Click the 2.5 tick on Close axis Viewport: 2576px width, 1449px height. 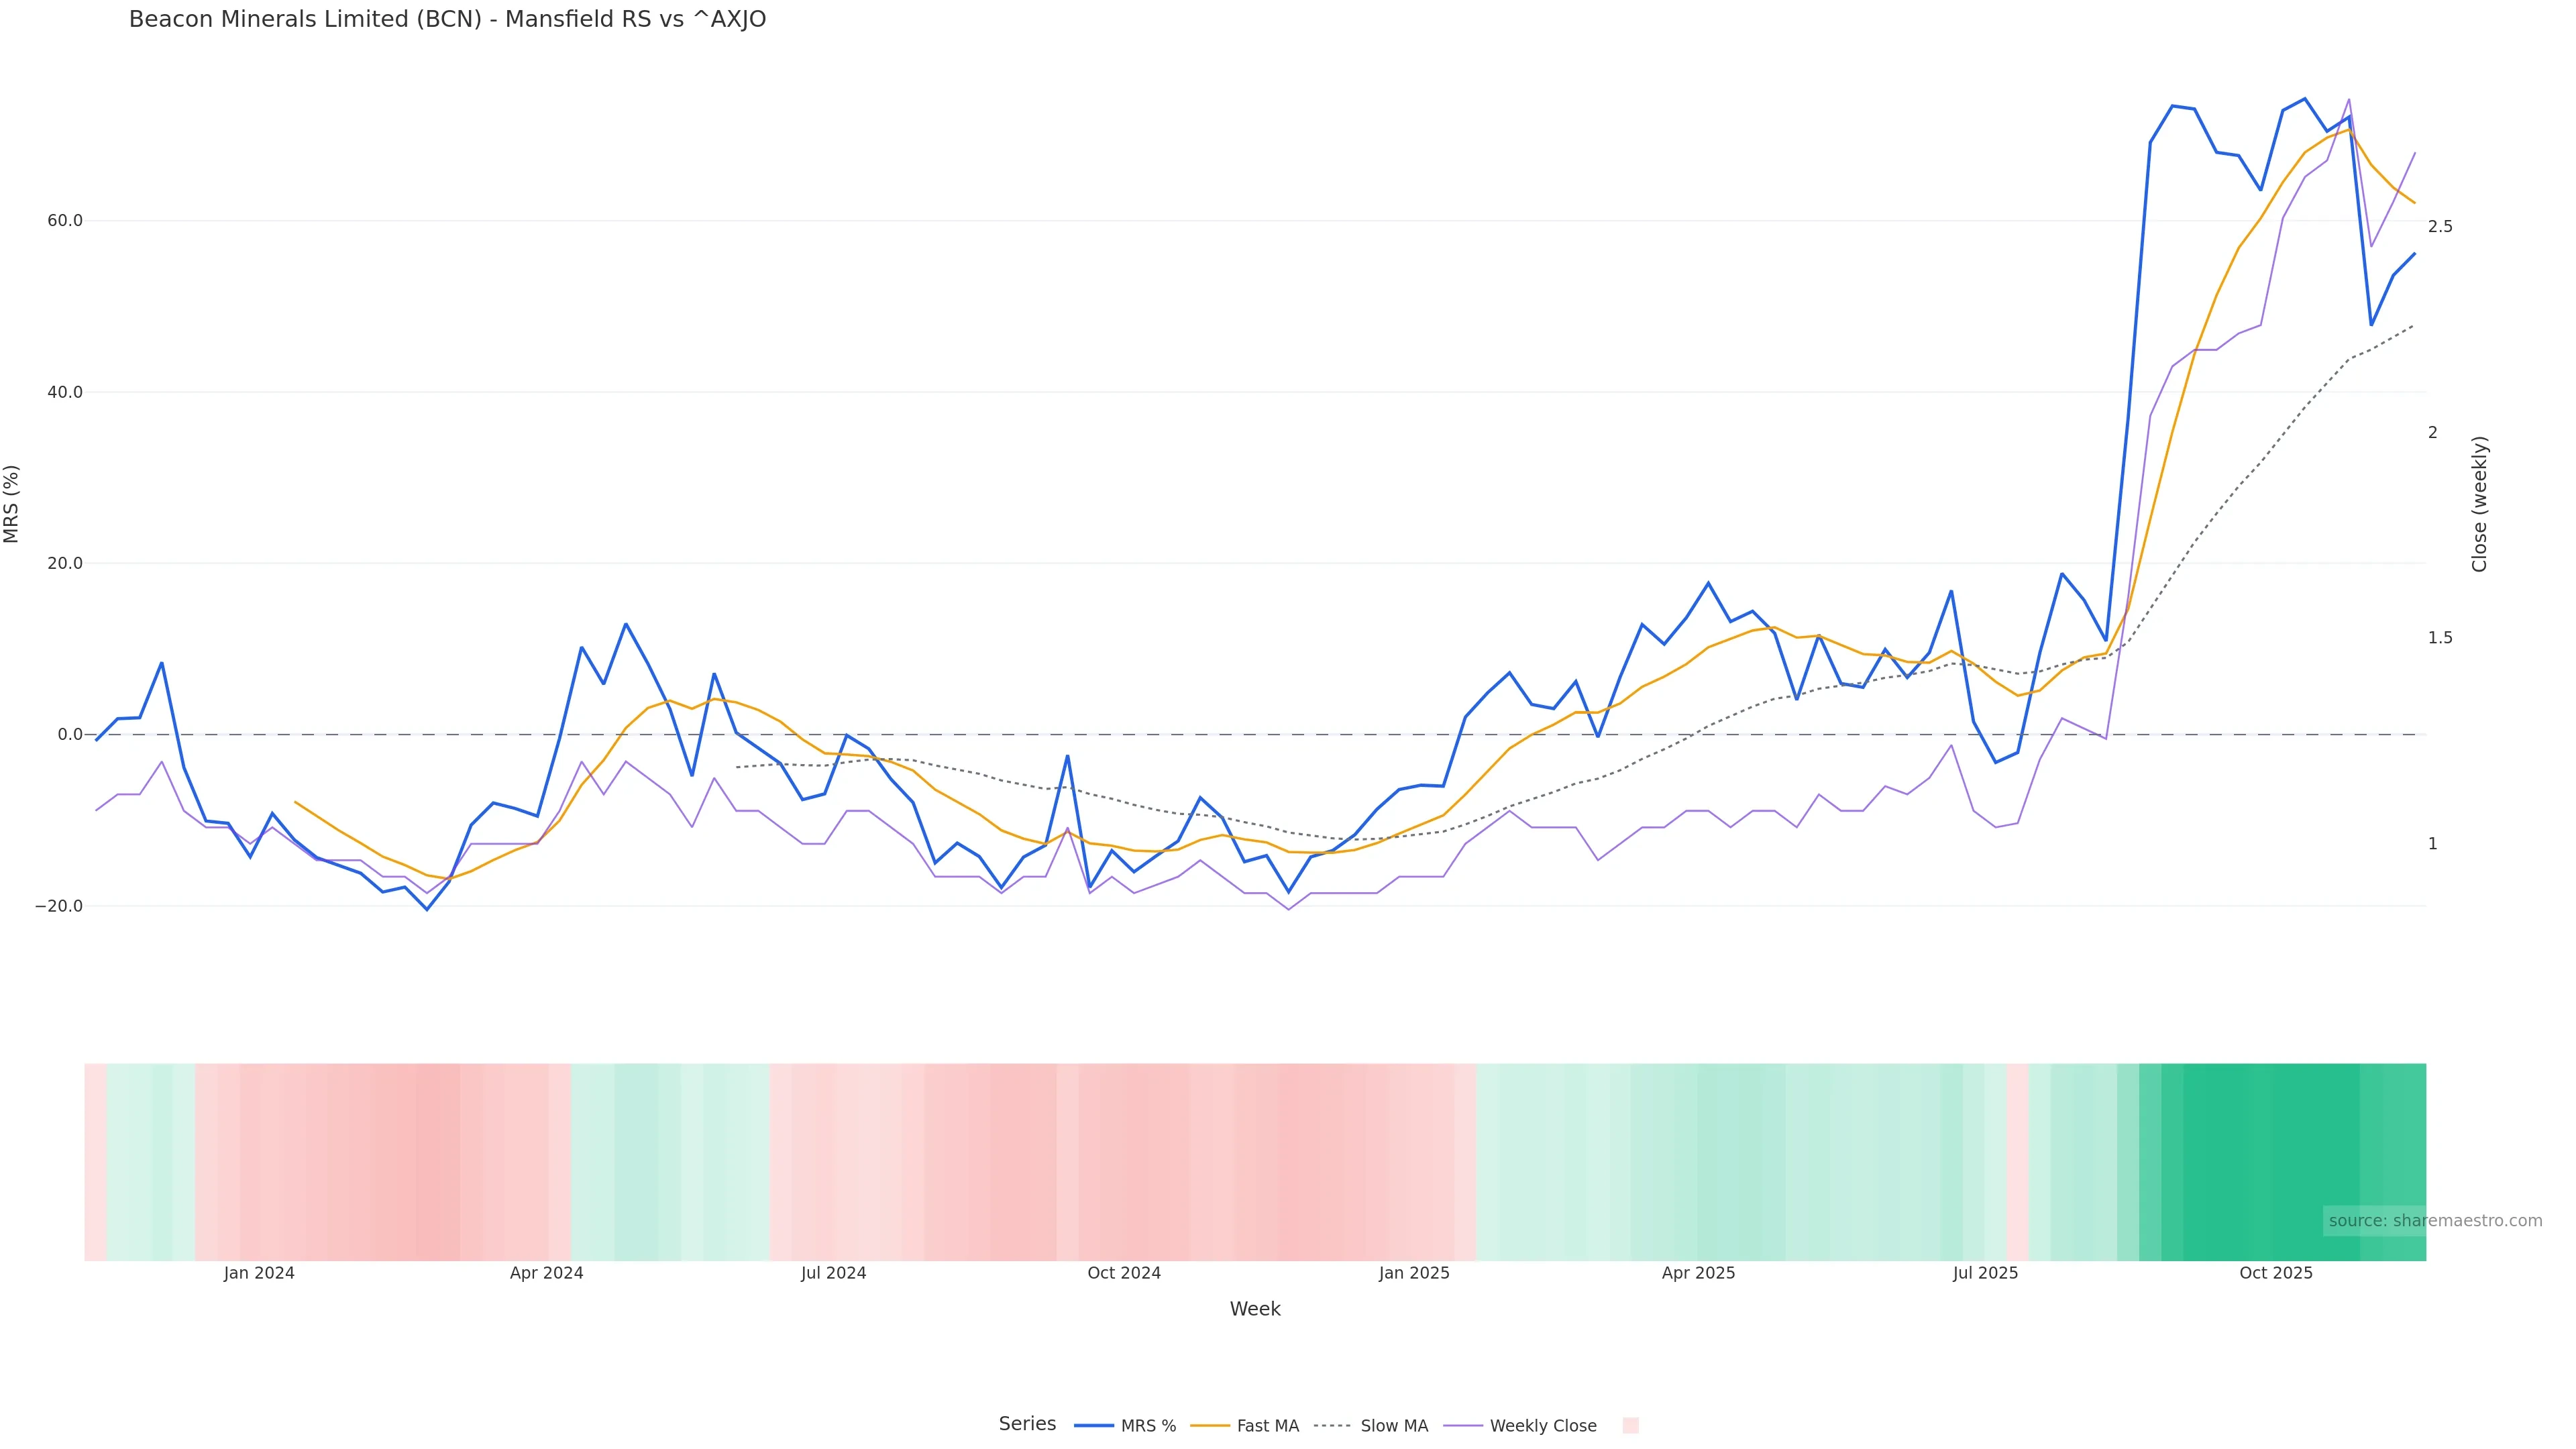2440,227
